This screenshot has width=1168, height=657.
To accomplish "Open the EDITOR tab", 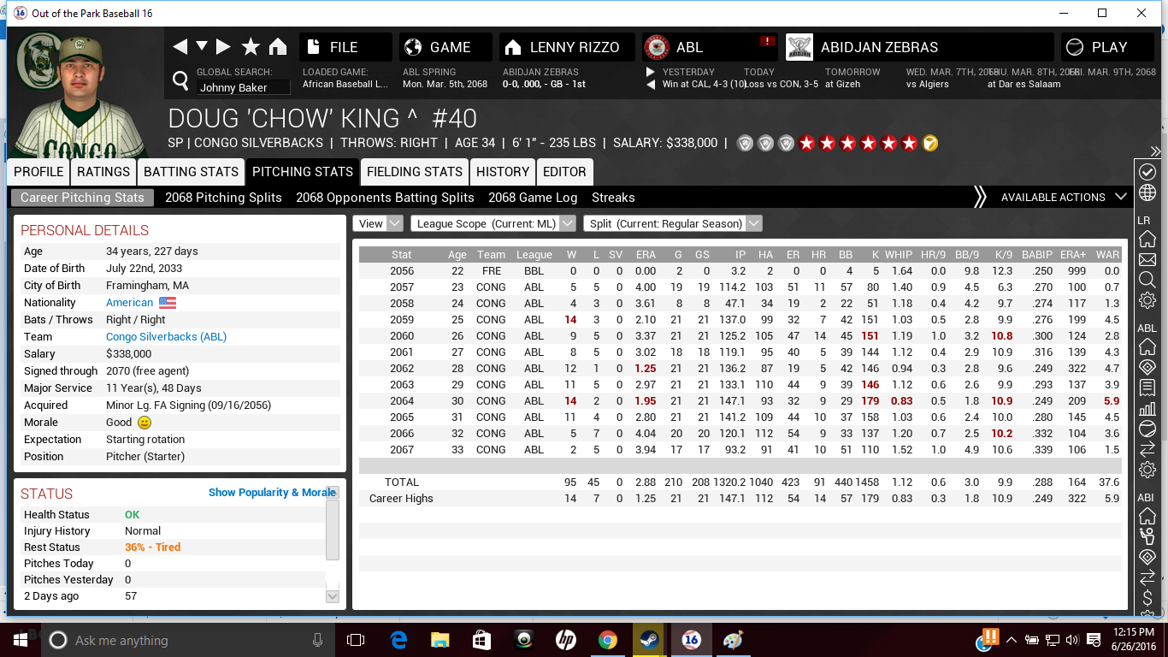I will pos(564,172).
